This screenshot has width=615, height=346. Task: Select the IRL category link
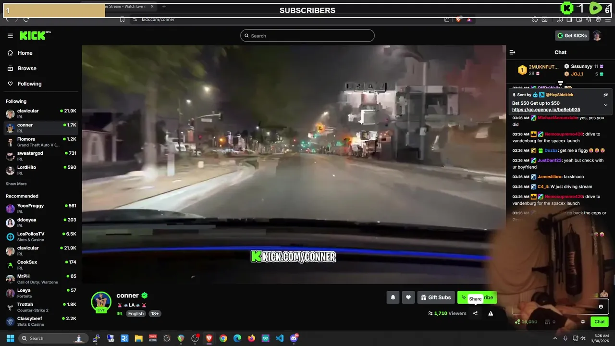(120, 314)
